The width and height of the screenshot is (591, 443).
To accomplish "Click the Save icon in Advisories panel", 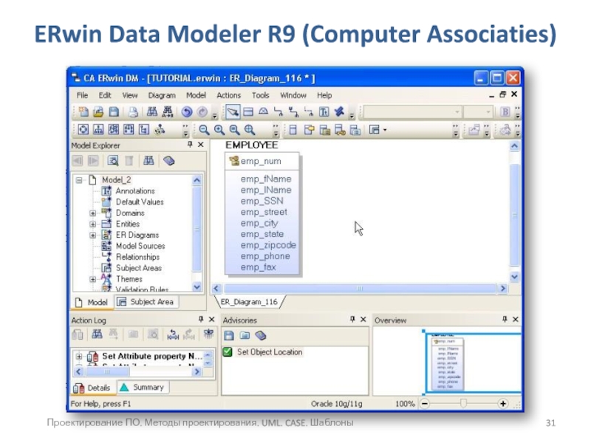I will 229,335.
